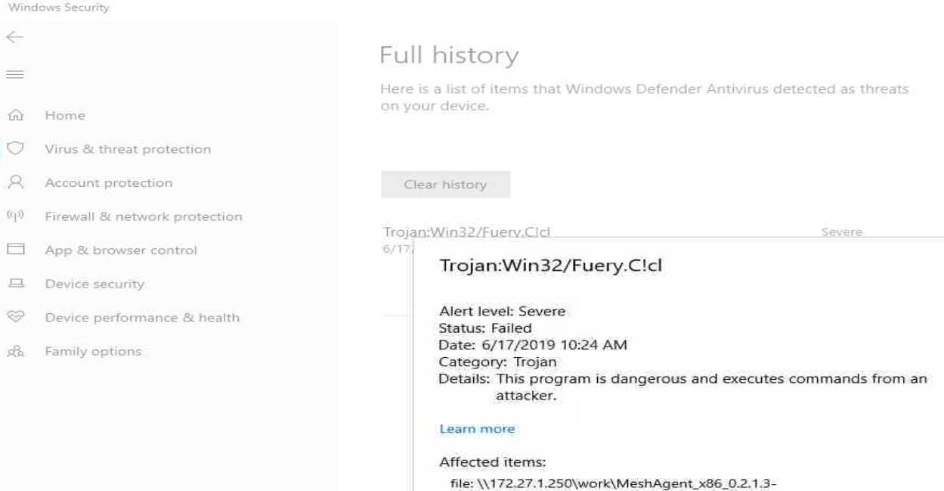The image size is (944, 491).
Task: Select Device security
Action: coord(94,284)
